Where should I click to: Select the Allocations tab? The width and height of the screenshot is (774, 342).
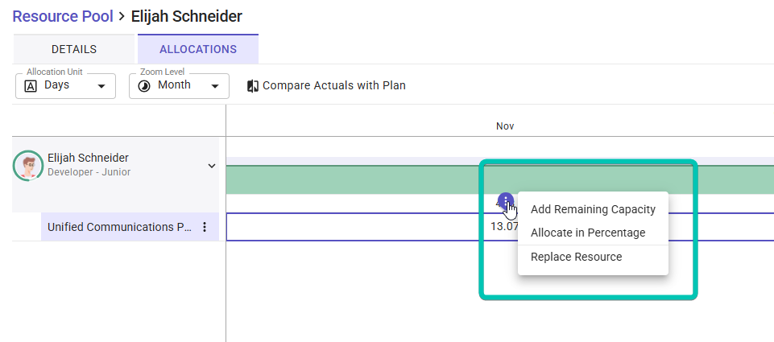198,49
